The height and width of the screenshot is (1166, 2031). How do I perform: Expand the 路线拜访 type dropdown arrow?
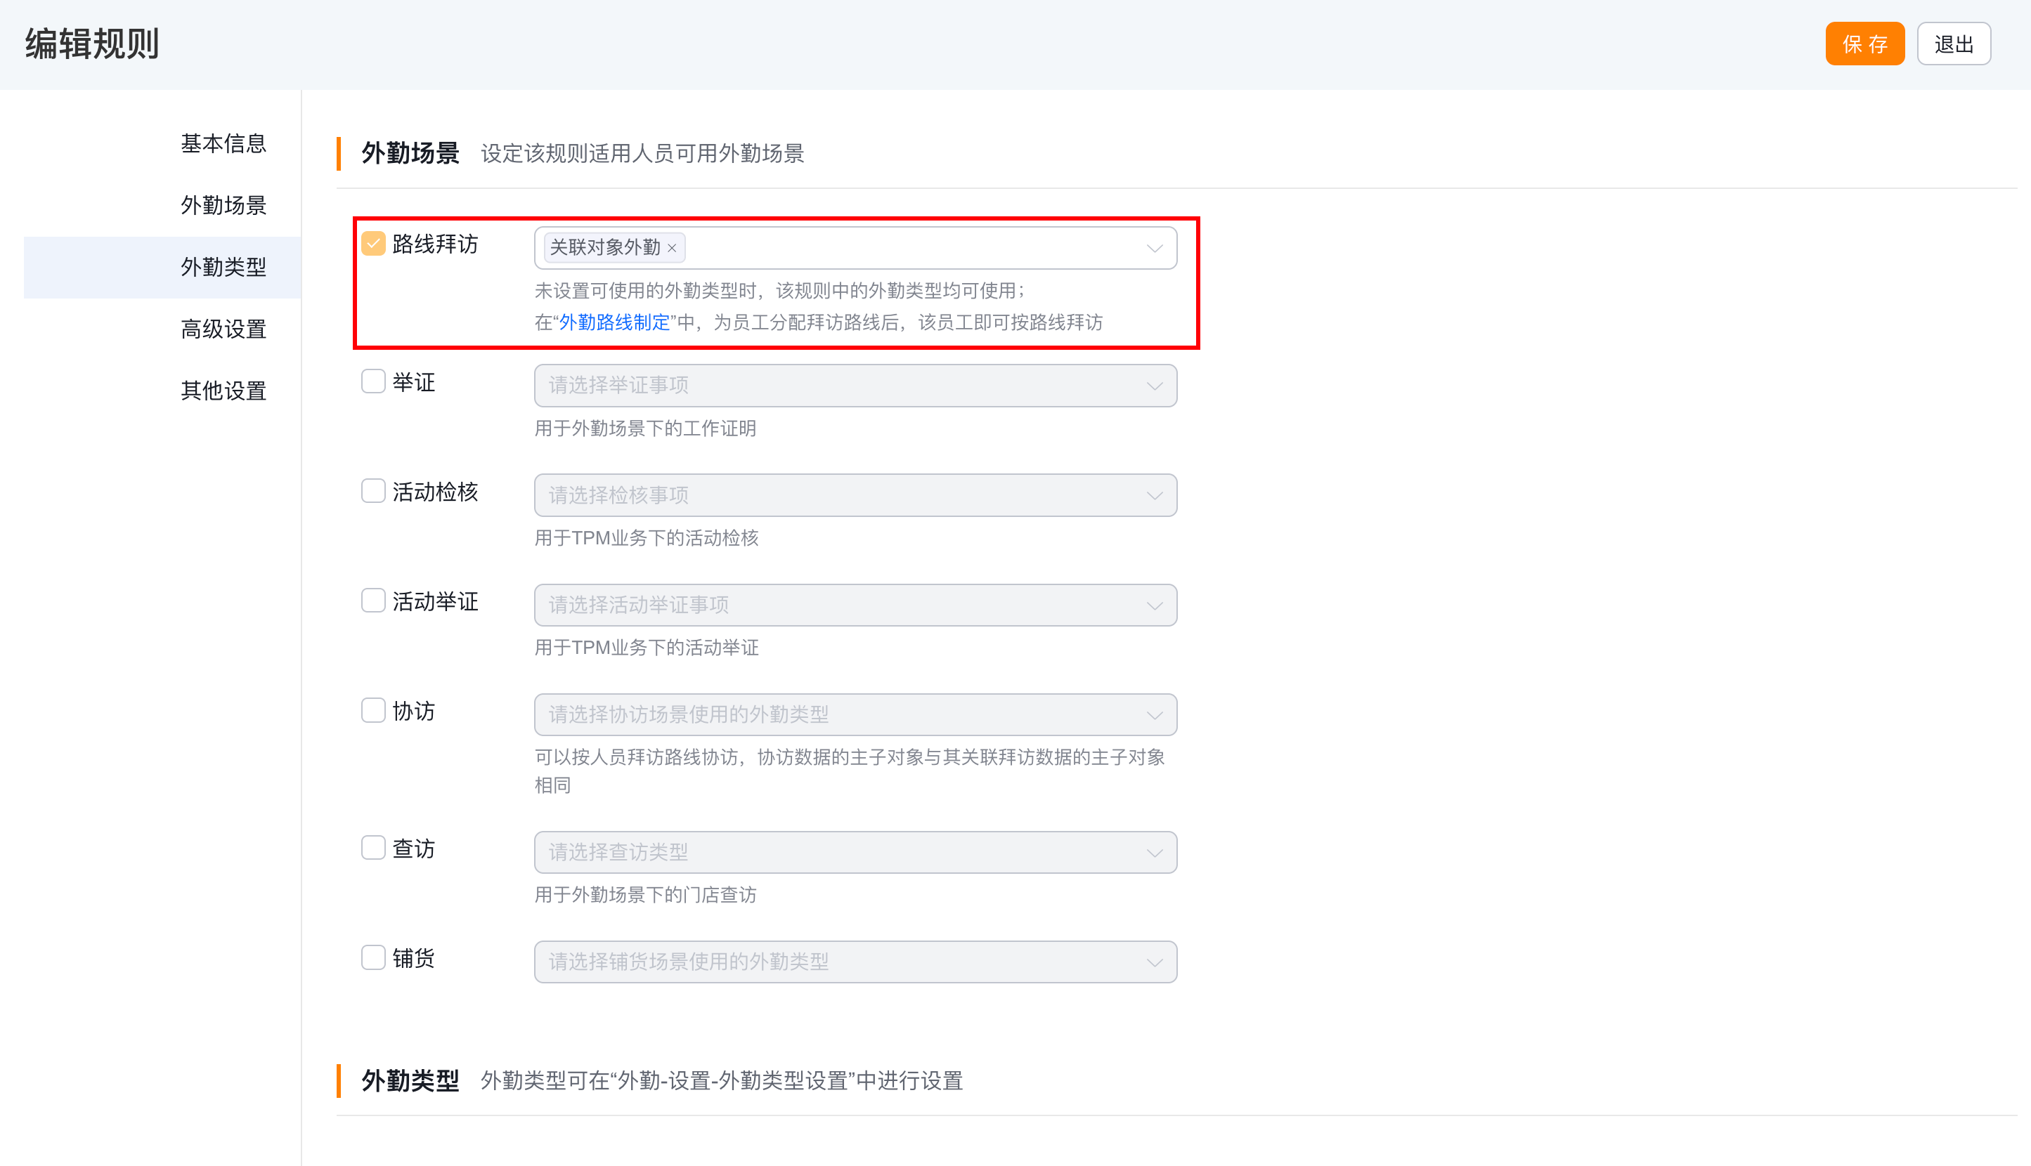(x=1155, y=248)
